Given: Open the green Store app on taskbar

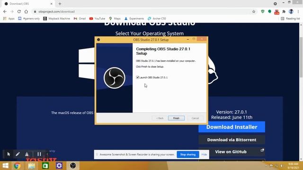Looking at the screenshot, I should 45,166.
